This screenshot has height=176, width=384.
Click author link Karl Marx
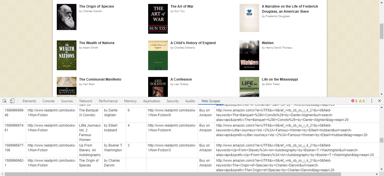(x=89, y=84)
